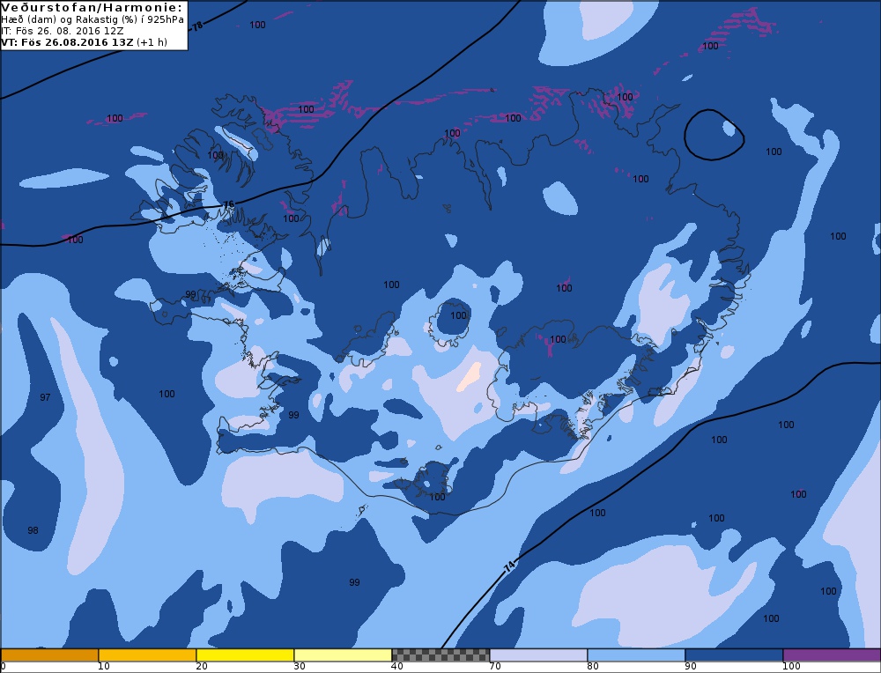
Task: Choose the purple 100+ legend swatch
Action: click(x=832, y=655)
